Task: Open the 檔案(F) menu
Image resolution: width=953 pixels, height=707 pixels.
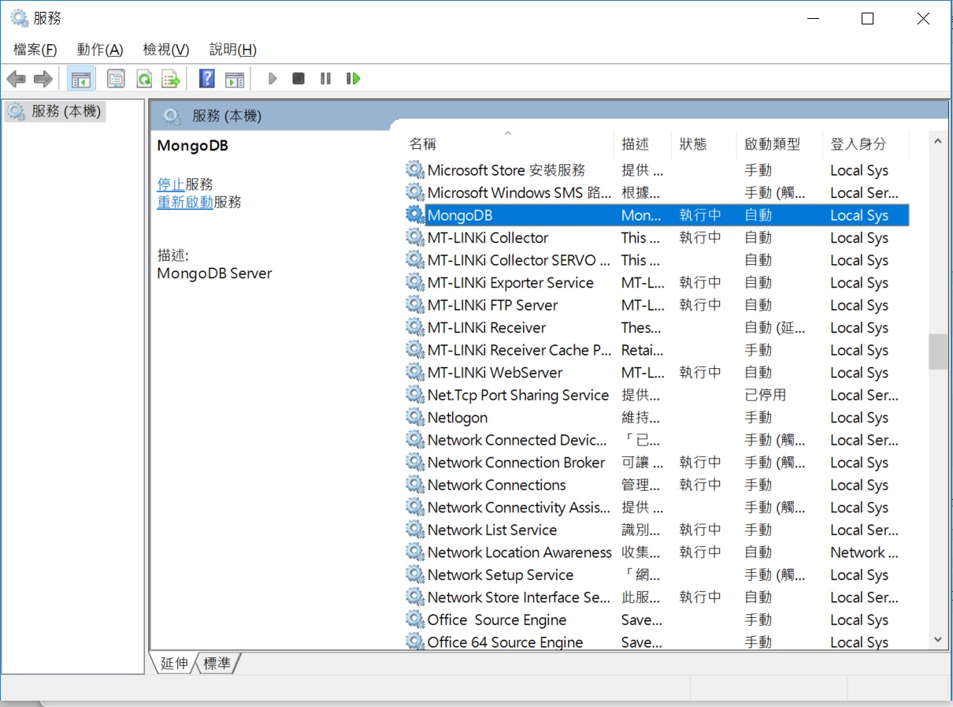Action: [x=35, y=50]
